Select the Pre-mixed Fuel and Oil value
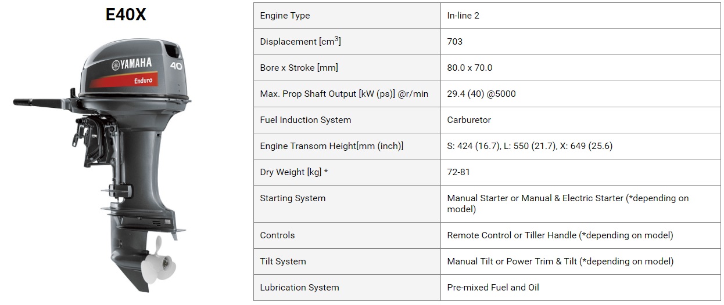The image size is (724, 305). pyautogui.click(x=493, y=288)
